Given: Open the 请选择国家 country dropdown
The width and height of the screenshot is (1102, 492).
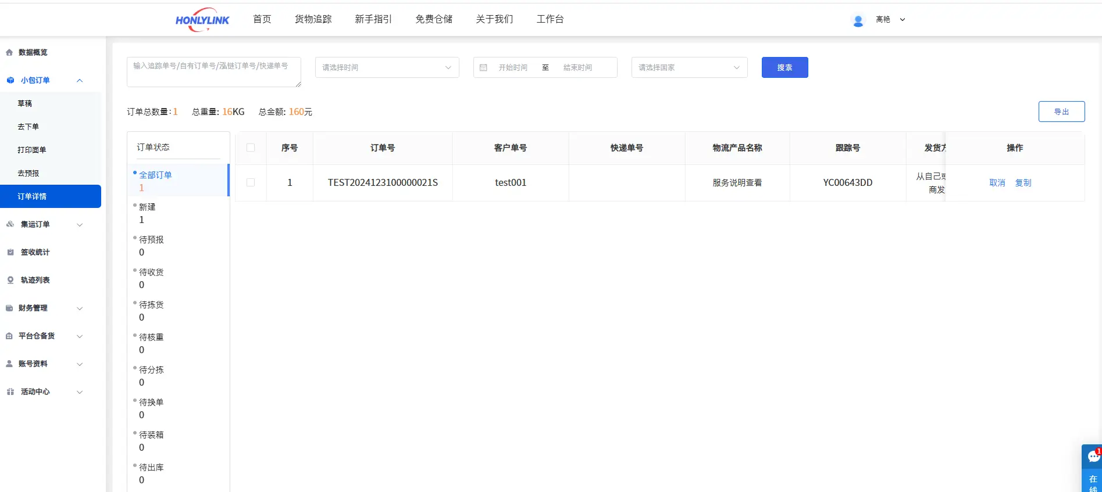Looking at the screenshot, I should click(689, 67).
